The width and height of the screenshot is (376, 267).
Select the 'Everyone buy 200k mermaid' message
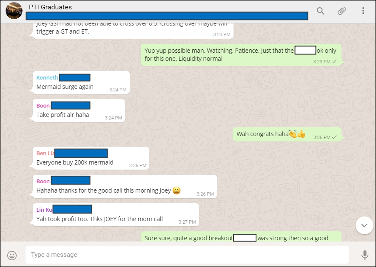point(91,158)
